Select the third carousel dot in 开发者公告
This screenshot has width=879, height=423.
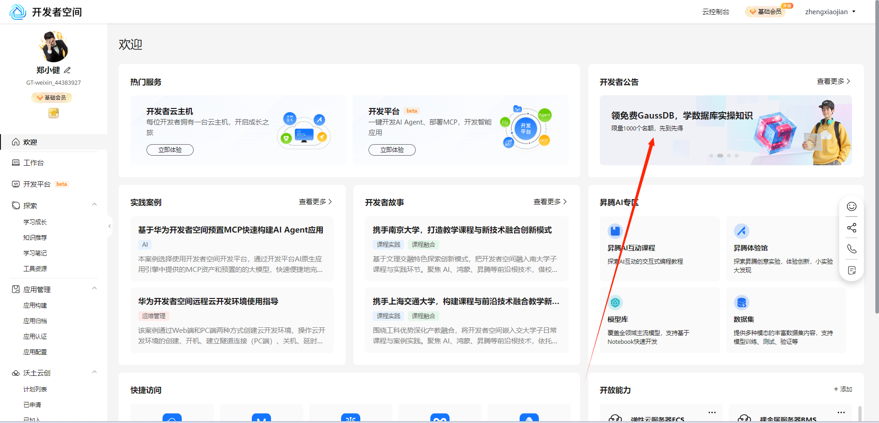[x=729, y=156]
